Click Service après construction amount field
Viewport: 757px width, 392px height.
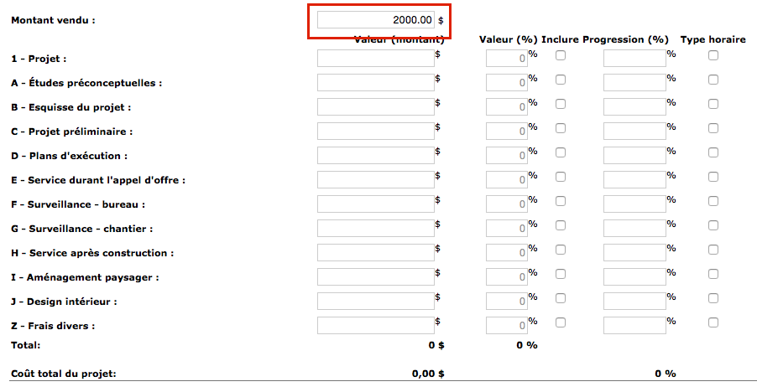click(x=376, y=252)
